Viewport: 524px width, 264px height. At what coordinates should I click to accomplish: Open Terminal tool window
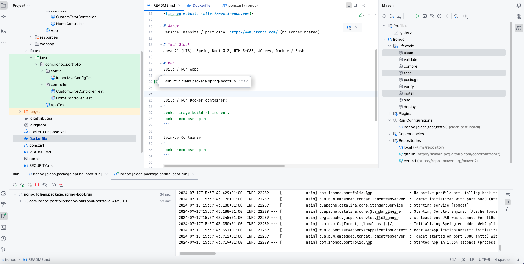click(3, 227)
